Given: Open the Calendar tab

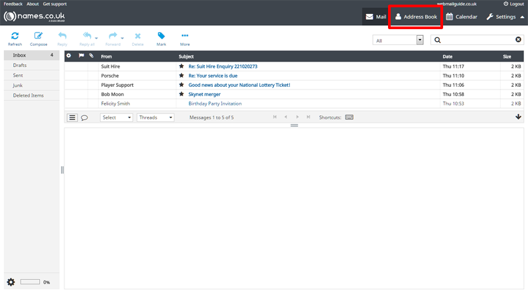Looking at the screenshot, I should [x=462, y=17].
